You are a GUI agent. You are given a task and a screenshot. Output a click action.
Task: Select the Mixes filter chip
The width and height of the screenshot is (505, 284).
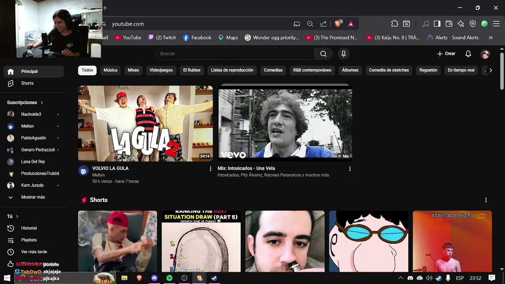click(x=133, y=70)
